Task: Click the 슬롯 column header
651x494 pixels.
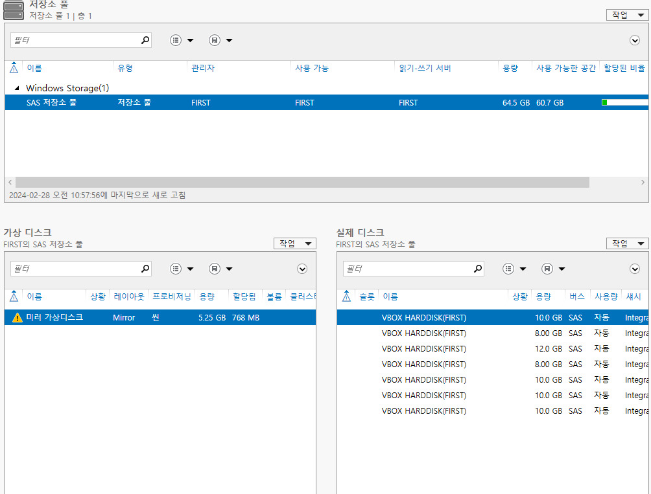Action: point(366,297)
